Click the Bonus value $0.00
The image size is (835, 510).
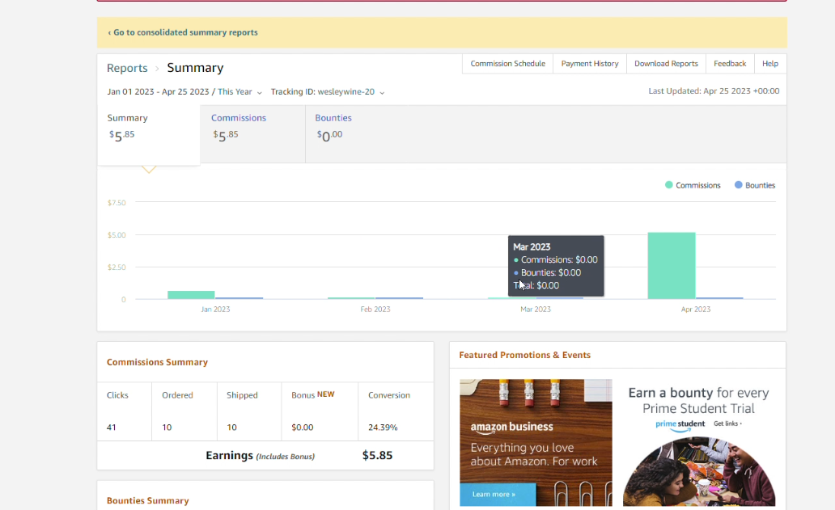[303, 427]
